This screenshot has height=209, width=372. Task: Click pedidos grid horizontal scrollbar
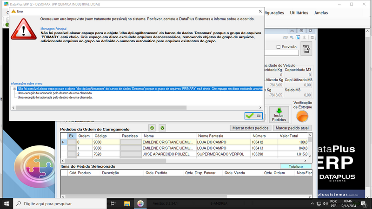[115, 160]
